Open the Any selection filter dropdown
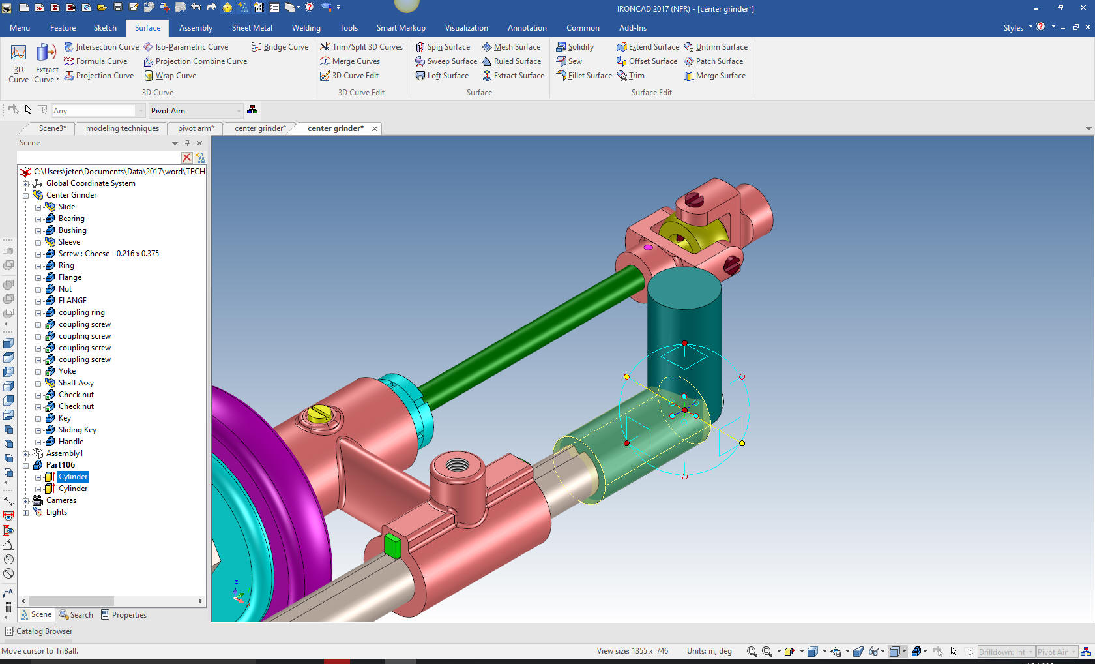The height and width of the screenshot is (664, 1095). (141, 111)
